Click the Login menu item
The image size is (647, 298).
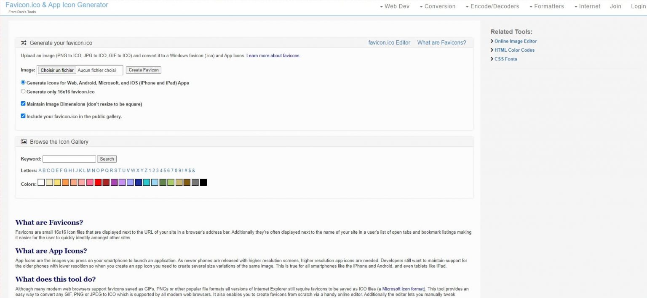[638, 6]
